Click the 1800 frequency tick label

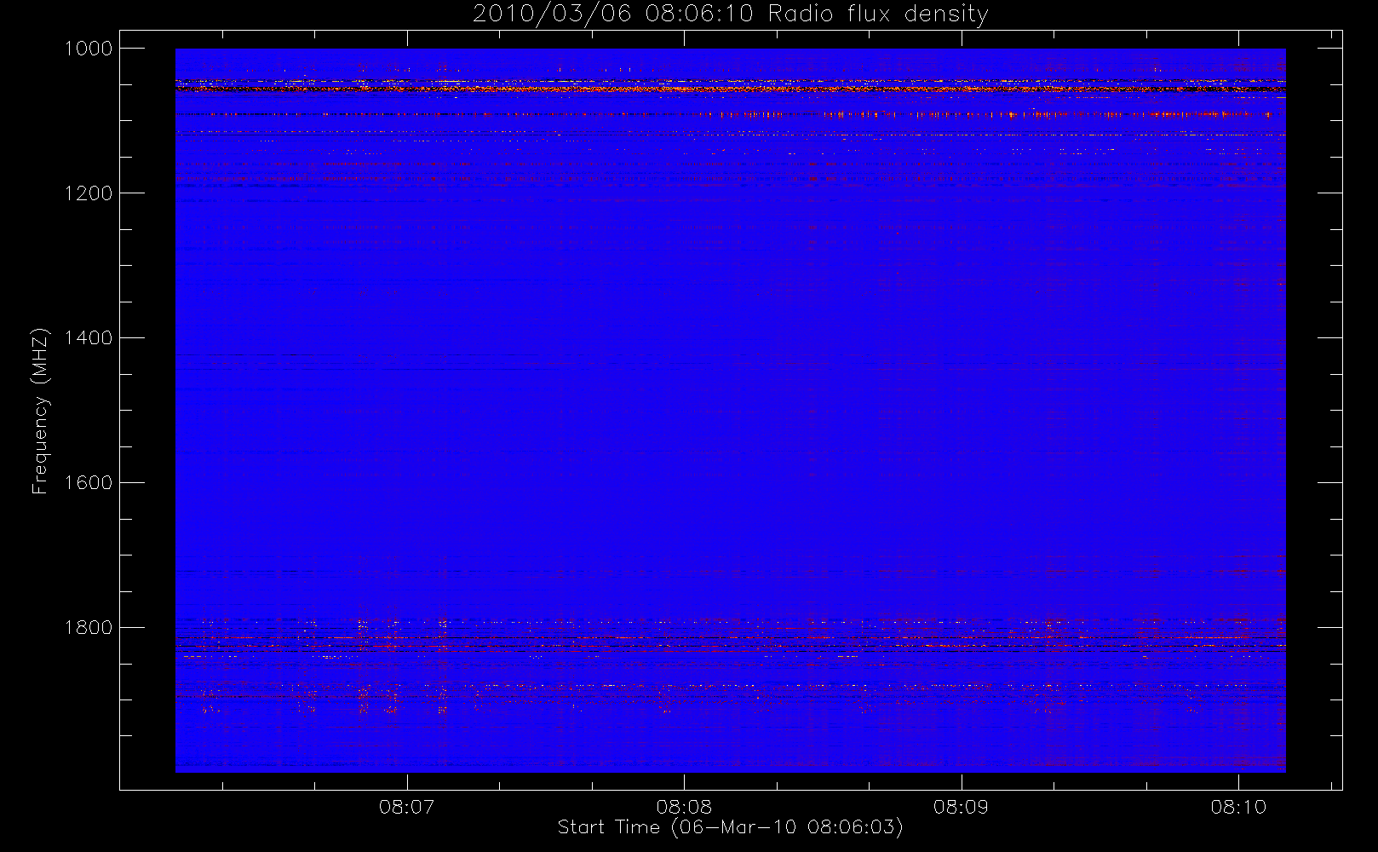(89, 628)
